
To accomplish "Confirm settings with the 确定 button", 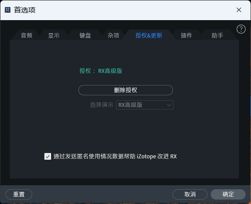I will click(x=228, y=194).
